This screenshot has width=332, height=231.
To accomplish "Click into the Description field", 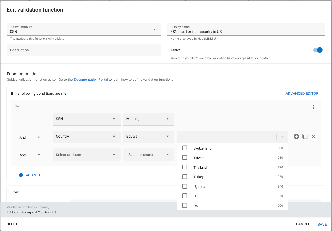I will [84, 50].
